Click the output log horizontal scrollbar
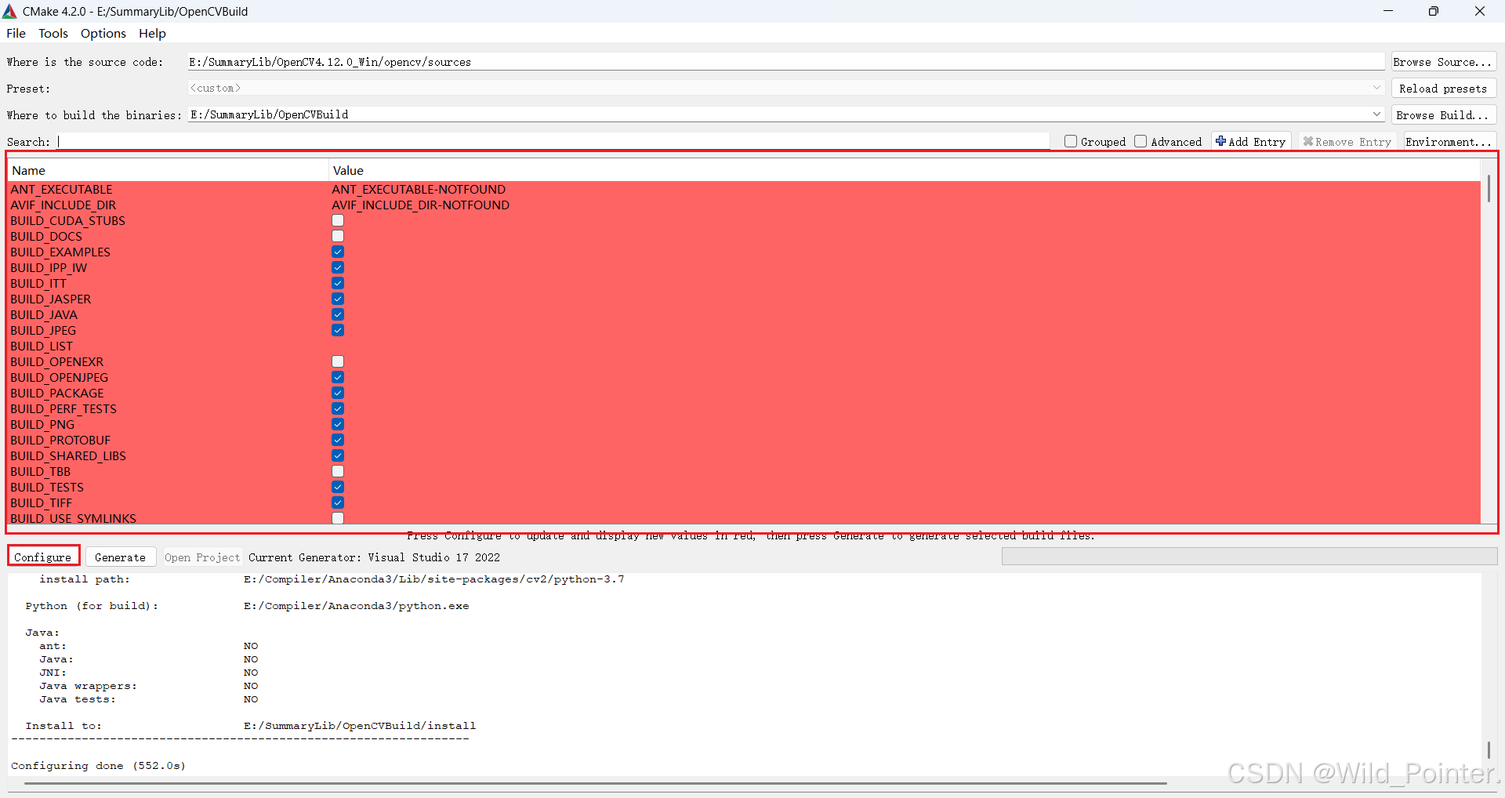 coord(596,782)
